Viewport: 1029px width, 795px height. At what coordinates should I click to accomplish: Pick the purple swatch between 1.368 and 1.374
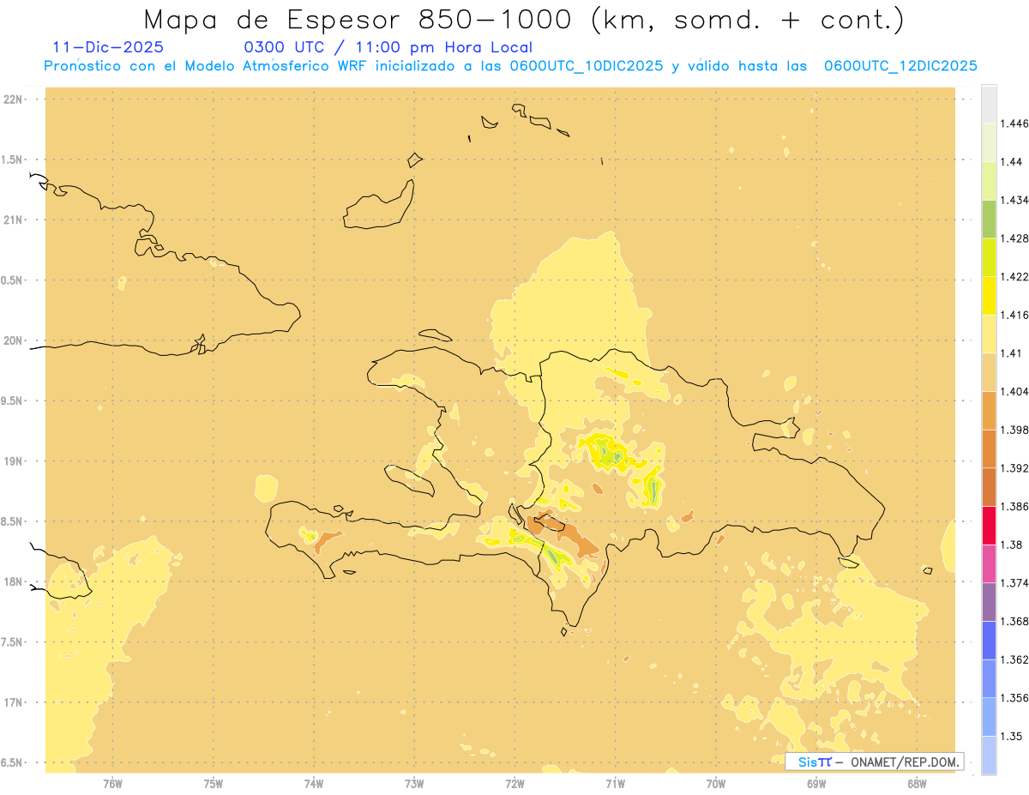click(x=989, y=602)
